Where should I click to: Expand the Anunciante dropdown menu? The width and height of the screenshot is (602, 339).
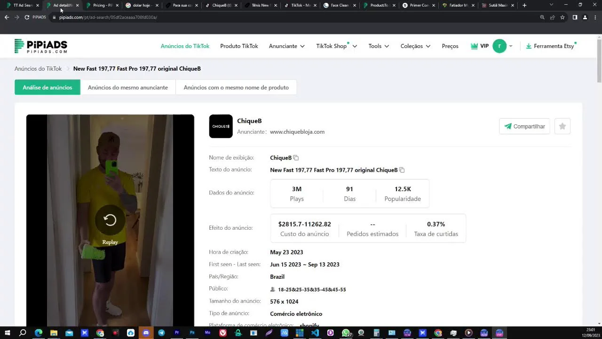286,46
